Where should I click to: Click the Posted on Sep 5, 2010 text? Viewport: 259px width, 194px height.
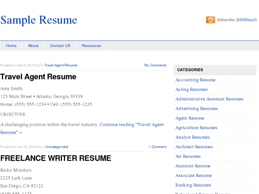pos(18,65)
